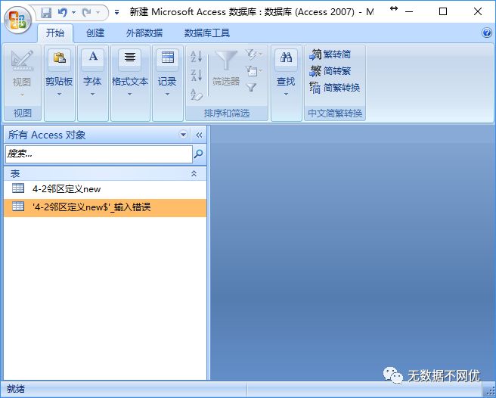Click the search magnifier icon
The height and width of the screenshot is (398, 496).
click(x=198, y=154)
